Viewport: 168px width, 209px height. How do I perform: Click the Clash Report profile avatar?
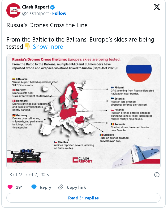pyautogui.click(x=13, y=10)
